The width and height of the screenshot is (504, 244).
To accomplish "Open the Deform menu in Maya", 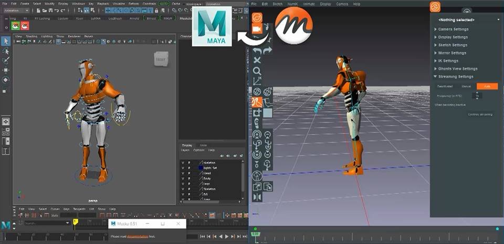I will [133, 4].
